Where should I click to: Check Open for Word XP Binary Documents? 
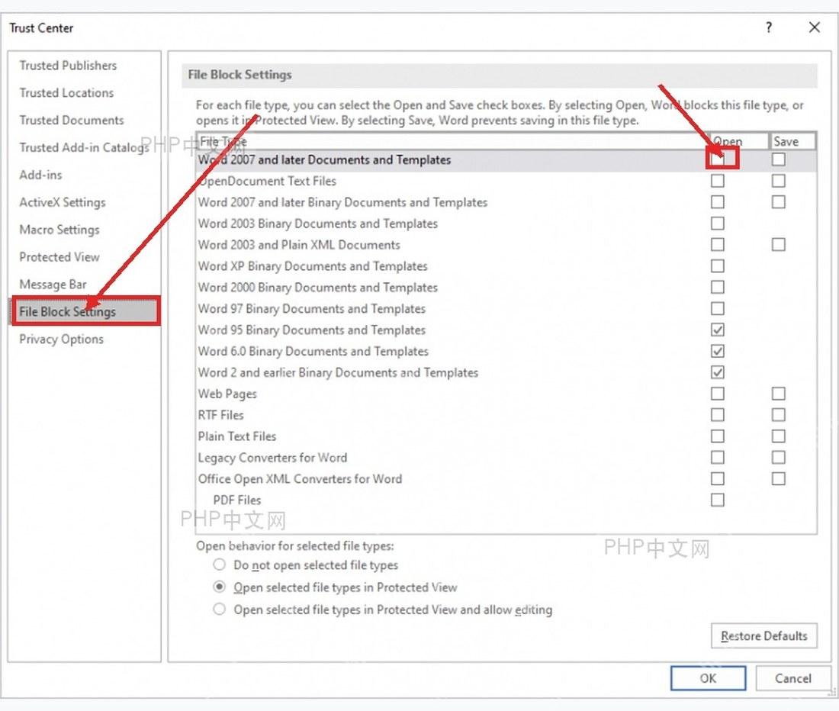718,266
